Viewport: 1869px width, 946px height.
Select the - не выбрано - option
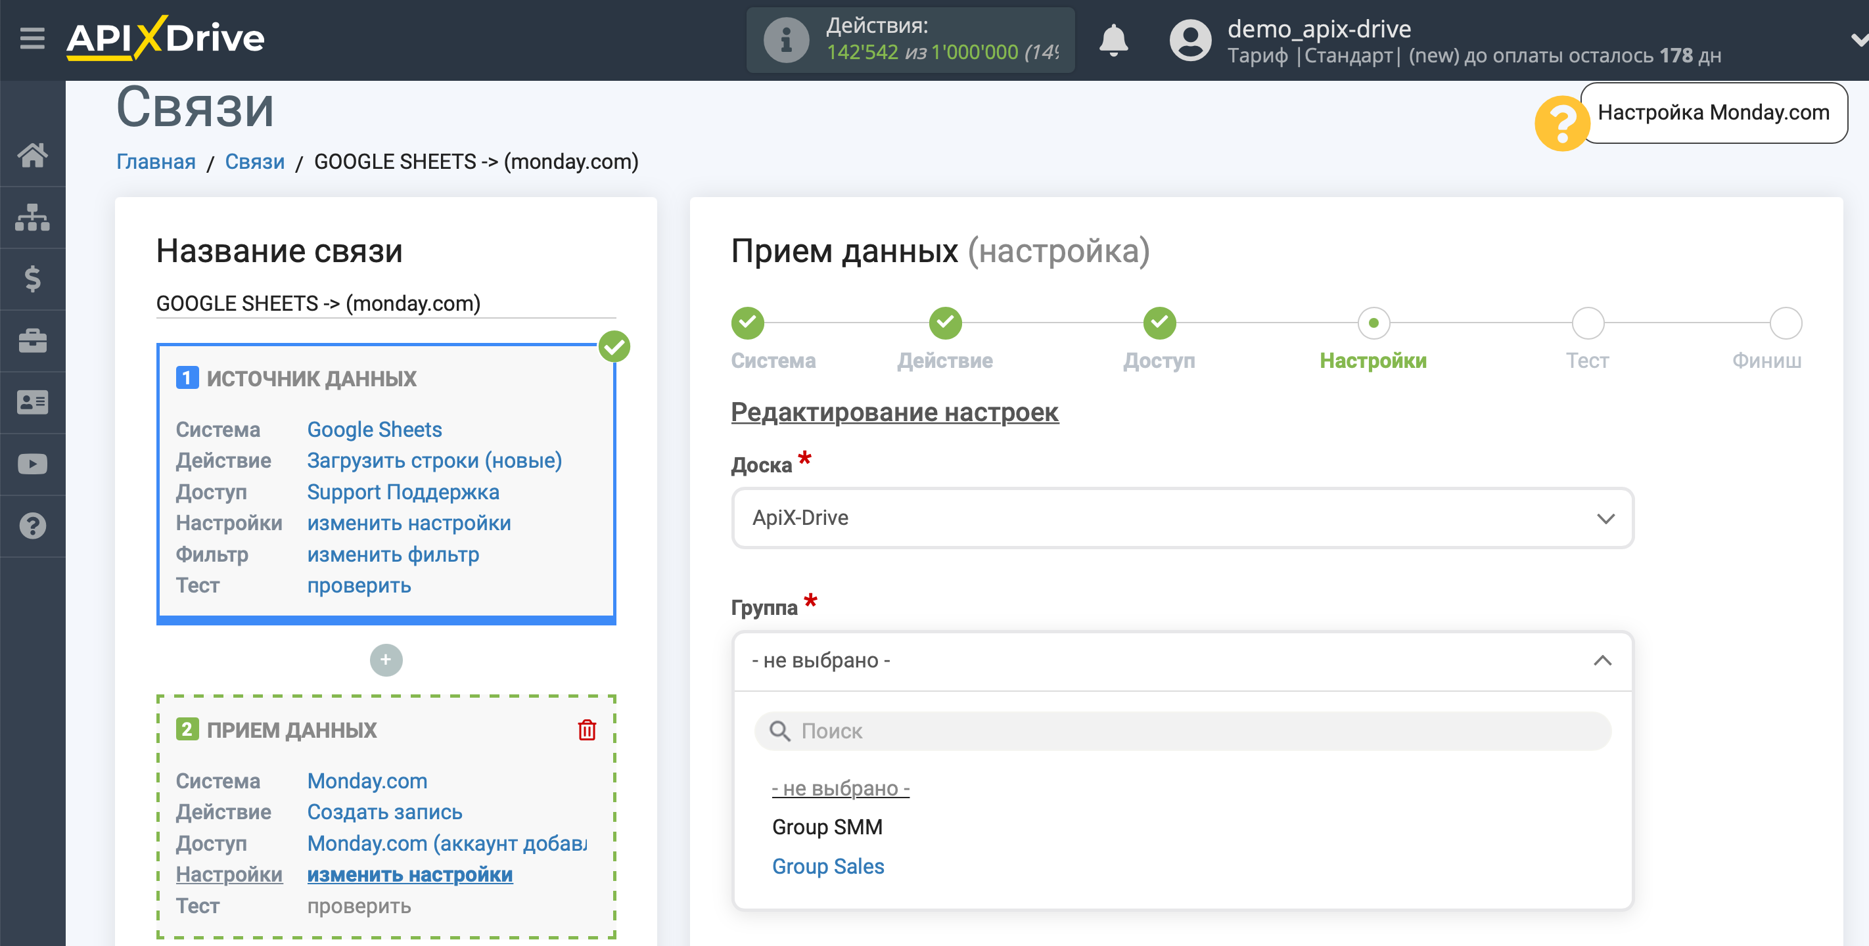(x=840, y=788)
